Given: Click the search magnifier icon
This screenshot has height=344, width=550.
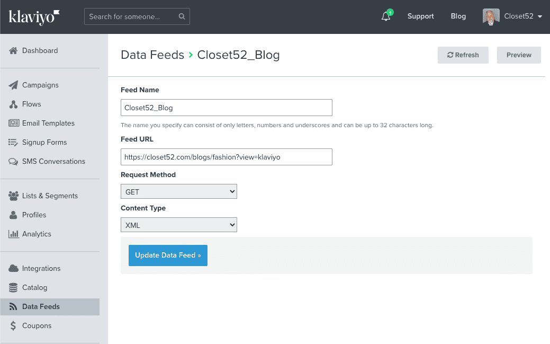Looking at the screenshot, I should pyautogui.click(x=182, y=16).
